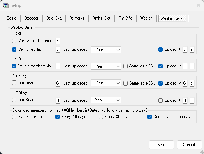Enable HRDLog Upload checkbox
Image resolution: width=204 pixels, height=154 pixels.
pyautogui.click(x=160, y=100)
